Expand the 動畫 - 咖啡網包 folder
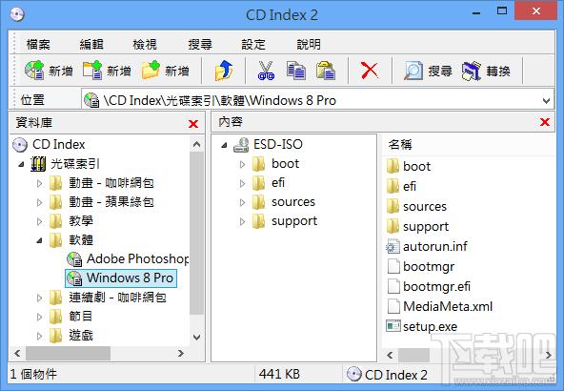This screenshot has width=564, height=391. click(x=40, y=183)
